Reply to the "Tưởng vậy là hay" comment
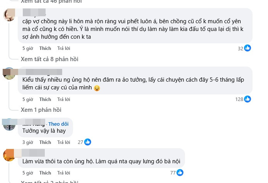 pos(63,142)
